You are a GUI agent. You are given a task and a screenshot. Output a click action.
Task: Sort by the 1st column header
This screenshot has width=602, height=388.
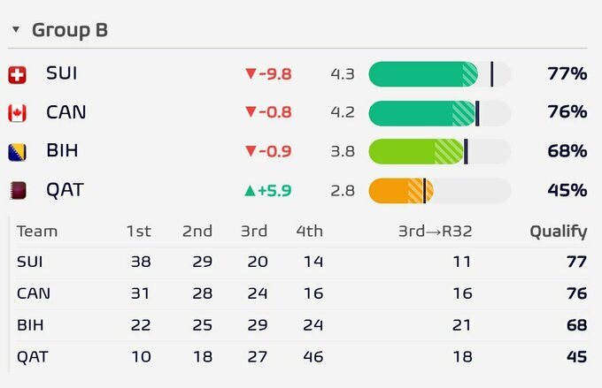coord(139,232)
